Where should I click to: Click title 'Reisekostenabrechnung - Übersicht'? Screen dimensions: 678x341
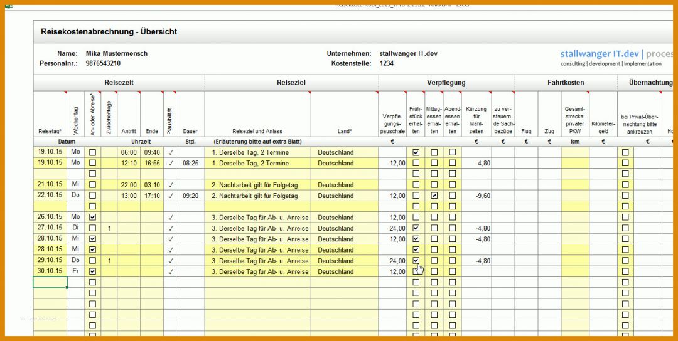click(109, 31)
